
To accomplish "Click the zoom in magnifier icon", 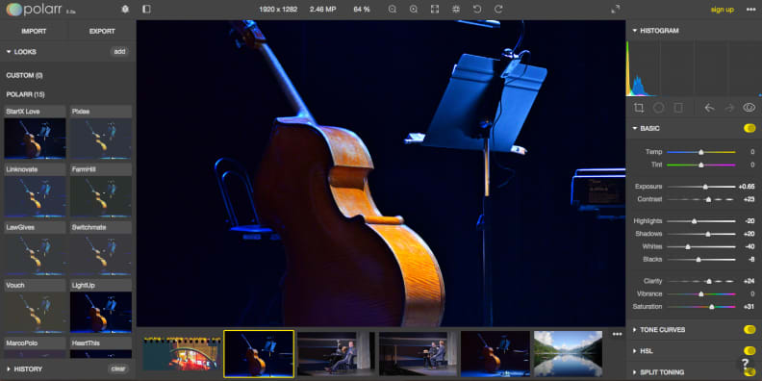I will 414,10.
